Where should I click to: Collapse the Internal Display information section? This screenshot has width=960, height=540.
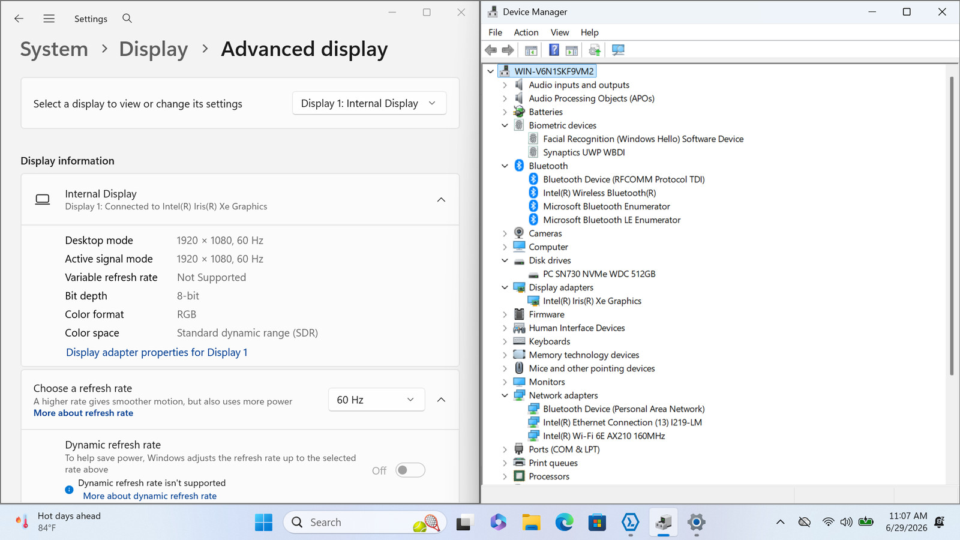[441, 200]
